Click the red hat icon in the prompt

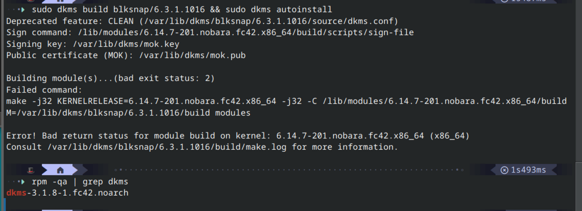tap(31, 170)
